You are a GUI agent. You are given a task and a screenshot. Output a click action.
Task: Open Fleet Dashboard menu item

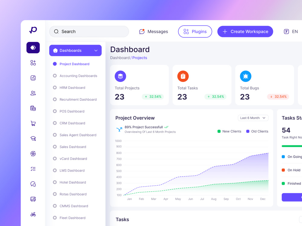tap(72, 218)
